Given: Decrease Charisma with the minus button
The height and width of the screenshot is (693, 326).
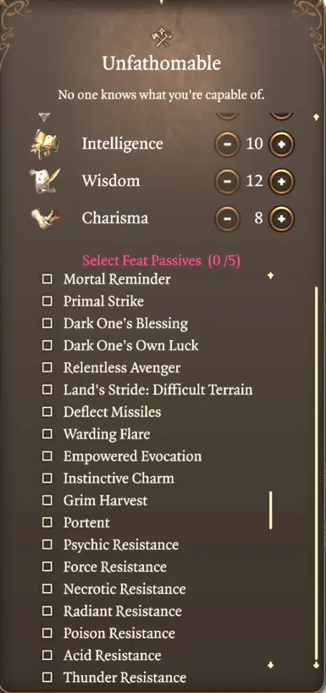Looking at the screenshot, I should pyautogui.click(x=228, y=218).
